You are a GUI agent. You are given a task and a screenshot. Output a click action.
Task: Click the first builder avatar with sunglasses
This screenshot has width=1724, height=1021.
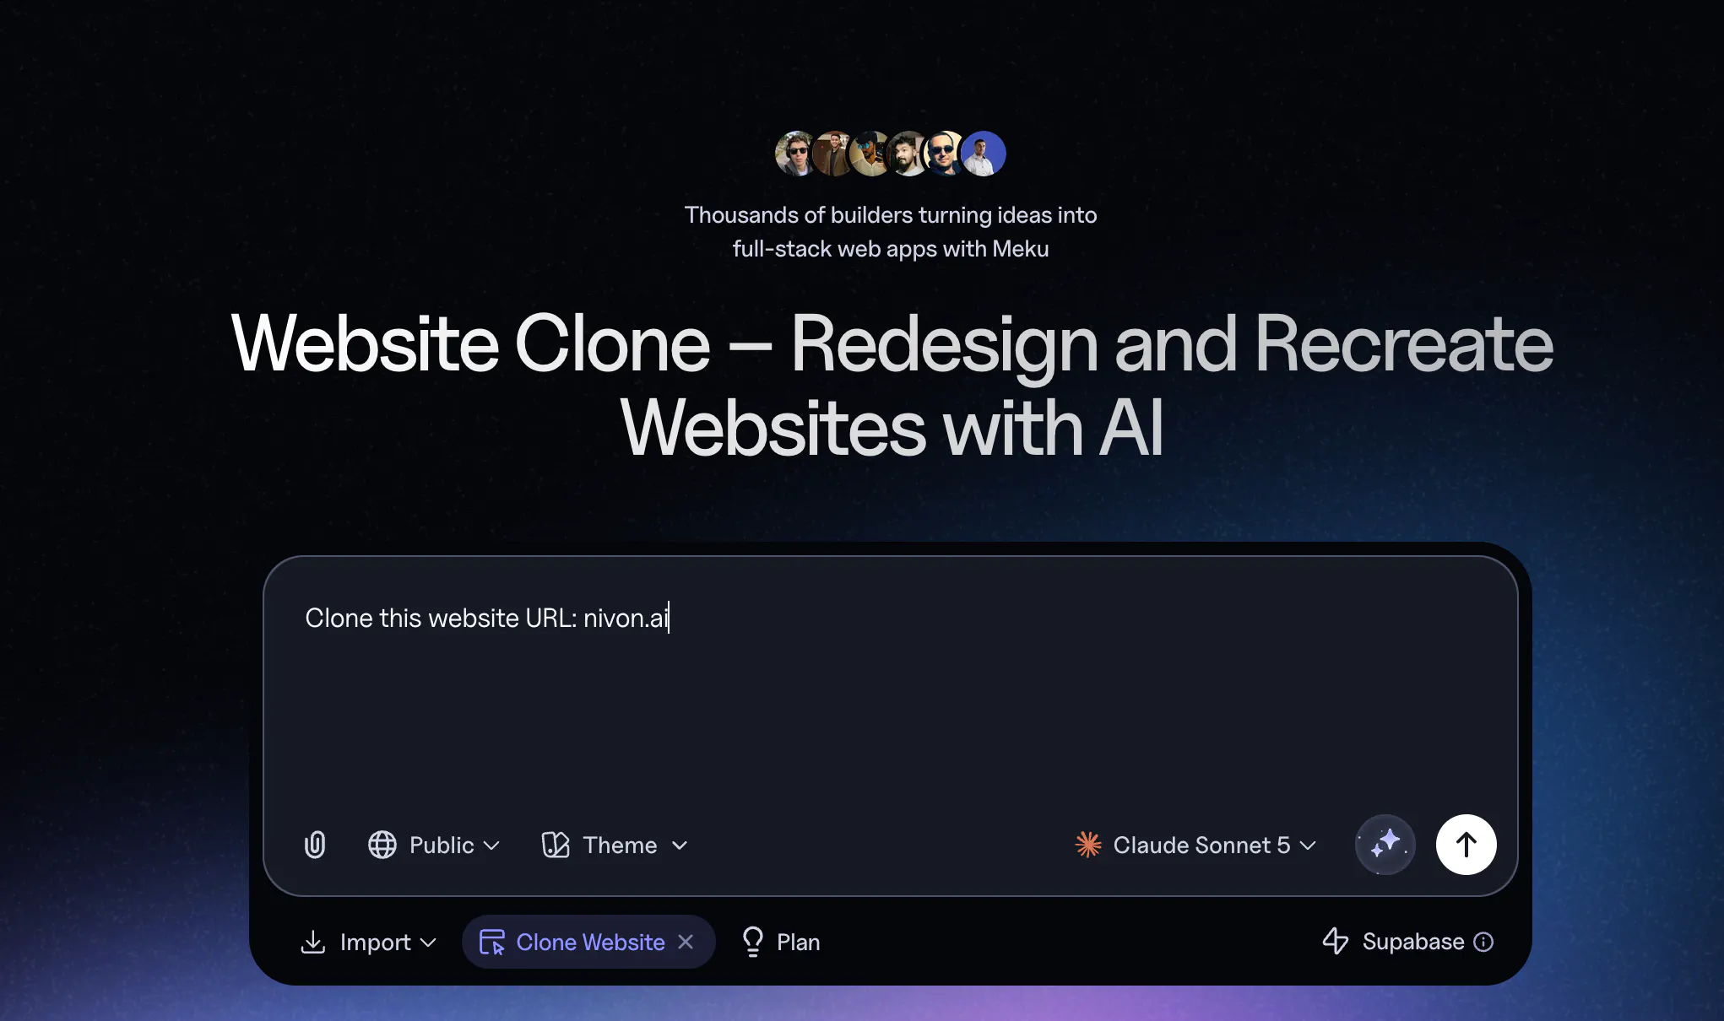coord(797,154)
